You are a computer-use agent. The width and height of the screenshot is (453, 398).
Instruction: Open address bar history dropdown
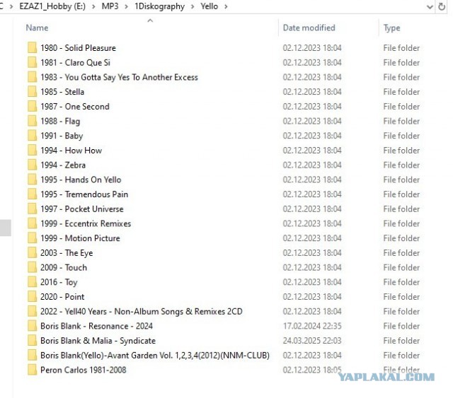pyautogui.click(x=430, y=6)
